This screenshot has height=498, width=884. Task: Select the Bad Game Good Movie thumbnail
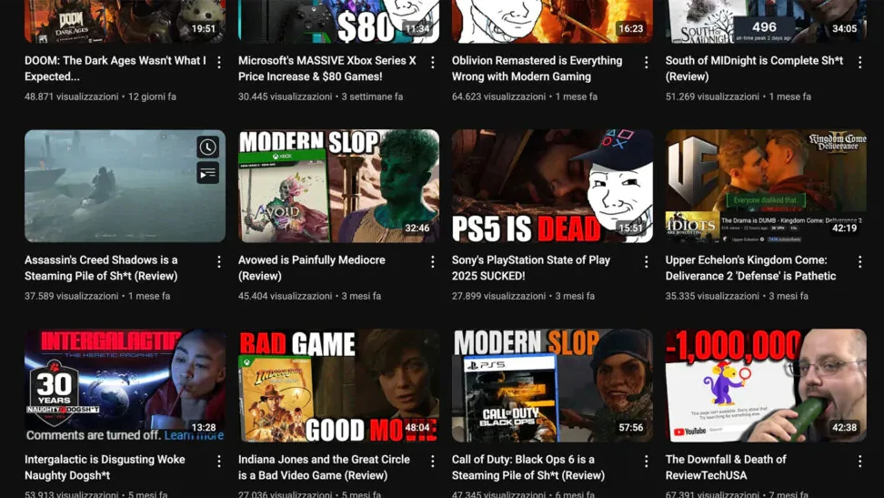[x=338, y=385]
